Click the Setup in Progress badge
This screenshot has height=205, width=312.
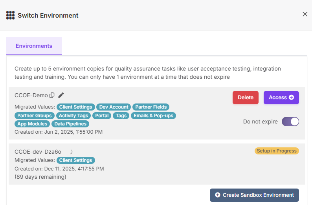click(x=277, y=151)
